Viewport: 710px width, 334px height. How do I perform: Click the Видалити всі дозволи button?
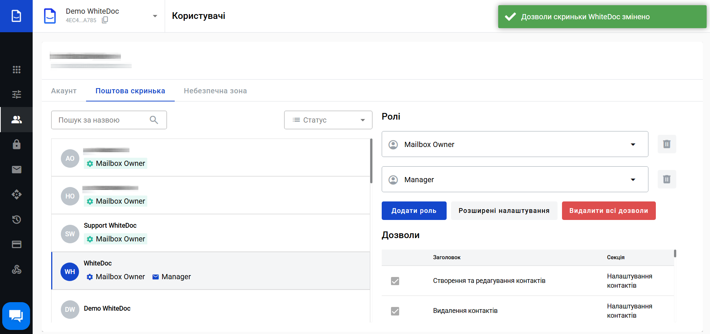[x=609, y=211]
